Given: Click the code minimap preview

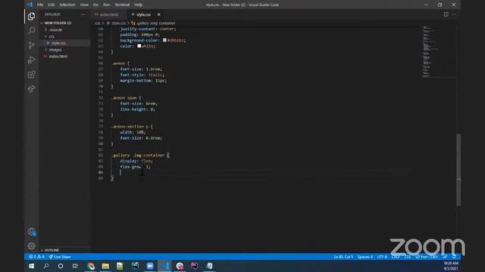Looking at the screenshot, I should (438, 51).
